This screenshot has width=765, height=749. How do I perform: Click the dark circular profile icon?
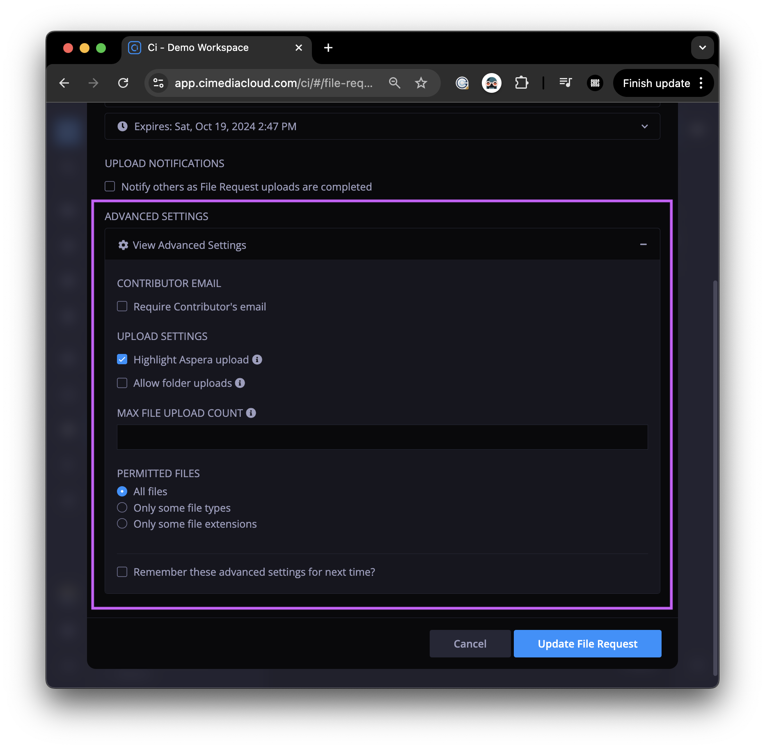pyautogui.click(x=595, y=83)
